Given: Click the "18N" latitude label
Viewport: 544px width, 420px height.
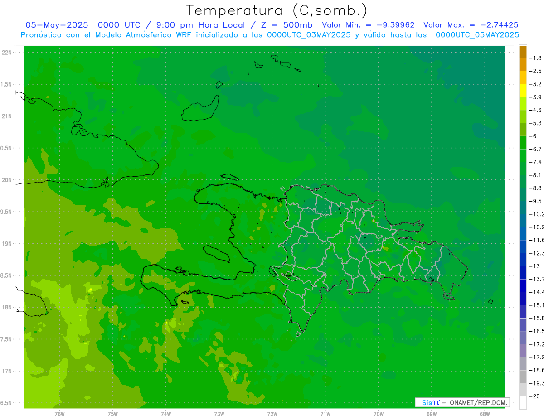Looking at the screenshot, I should tap(7, 307).
